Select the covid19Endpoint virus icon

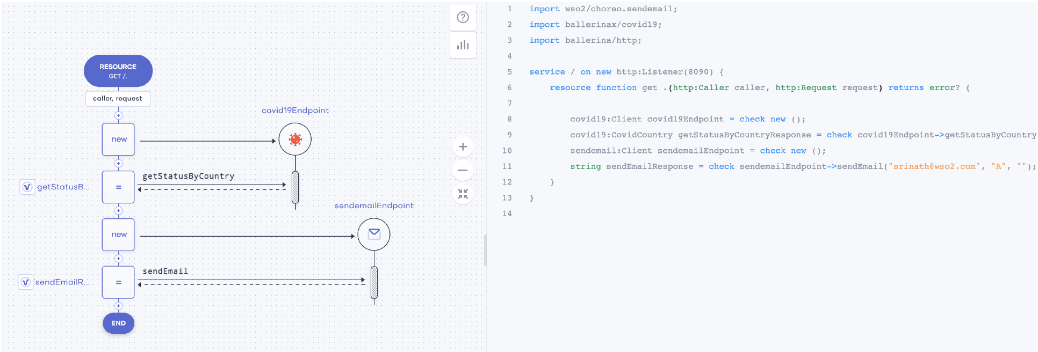pyautogui.click(x=295, y=140)
